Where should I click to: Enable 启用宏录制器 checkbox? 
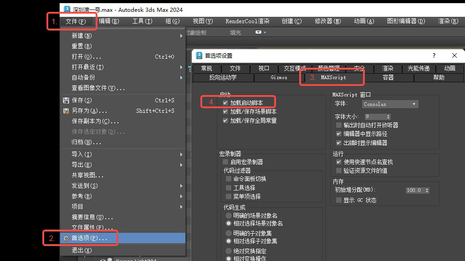click(x=225, y=162)
